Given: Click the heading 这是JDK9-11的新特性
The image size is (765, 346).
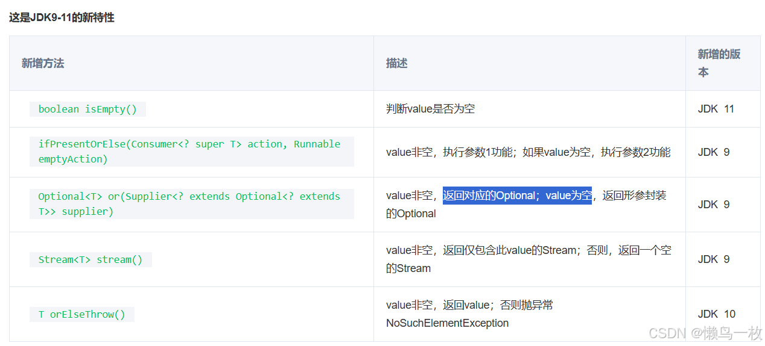Looking at the screenshot, I should (62, 17).
